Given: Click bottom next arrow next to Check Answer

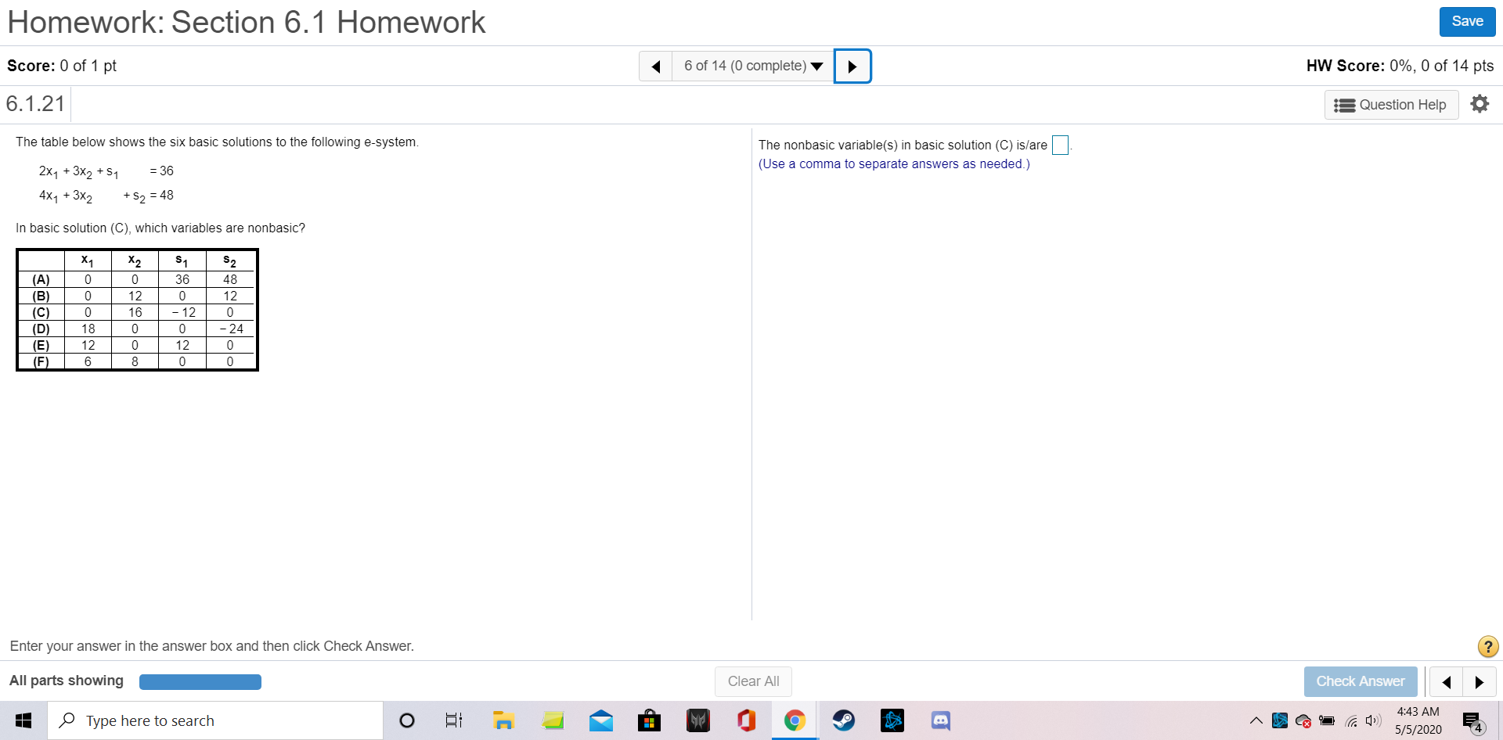Looking at the screenshot, I should pyautogui.click(x=1480, y=682).
